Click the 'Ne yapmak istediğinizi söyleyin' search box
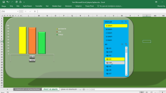Image resolution: width=166 pixels, height=93 pixels. tap(110, 6)
